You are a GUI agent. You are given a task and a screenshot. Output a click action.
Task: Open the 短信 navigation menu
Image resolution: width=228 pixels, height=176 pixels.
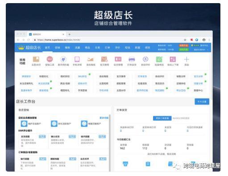click(x=128, y=48)
